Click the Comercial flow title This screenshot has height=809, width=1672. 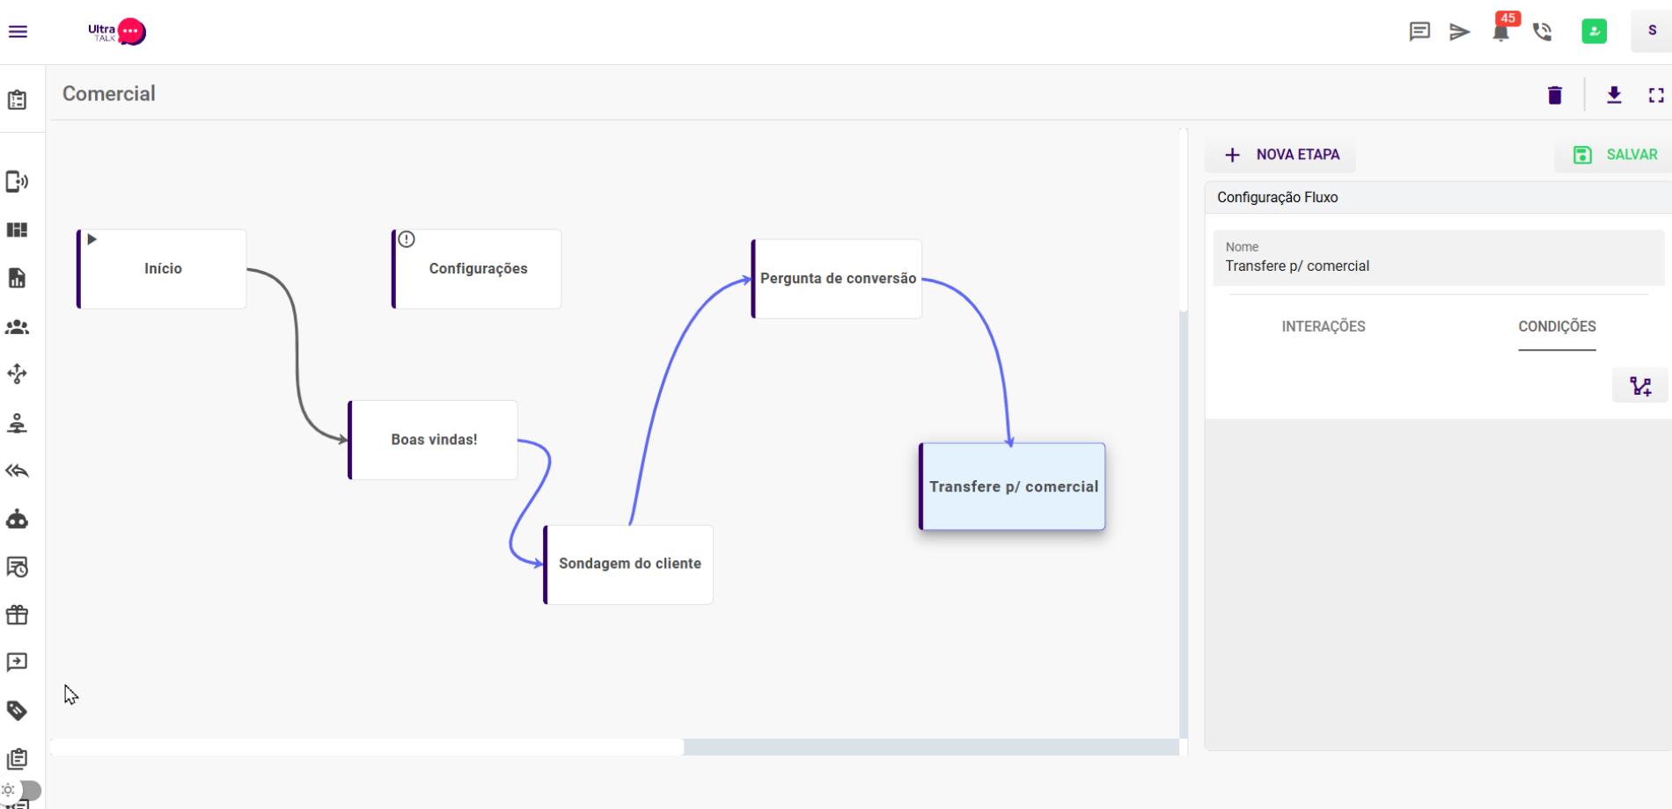[109, 94]
